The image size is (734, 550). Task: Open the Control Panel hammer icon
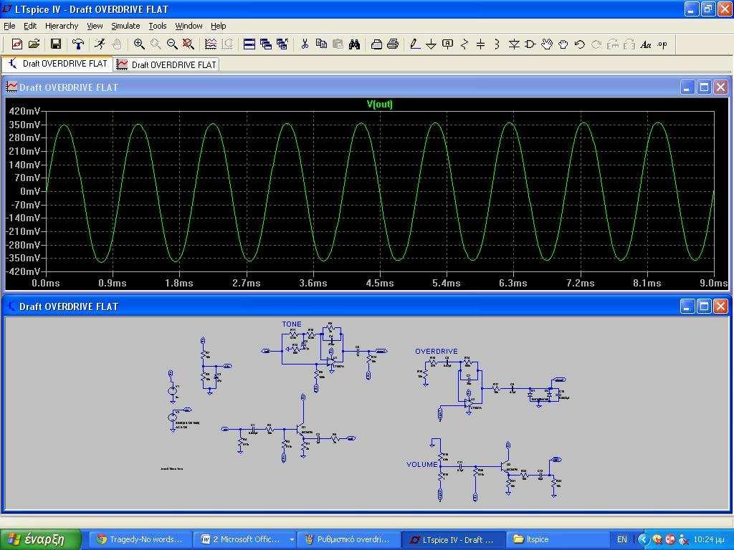[77, 44]
